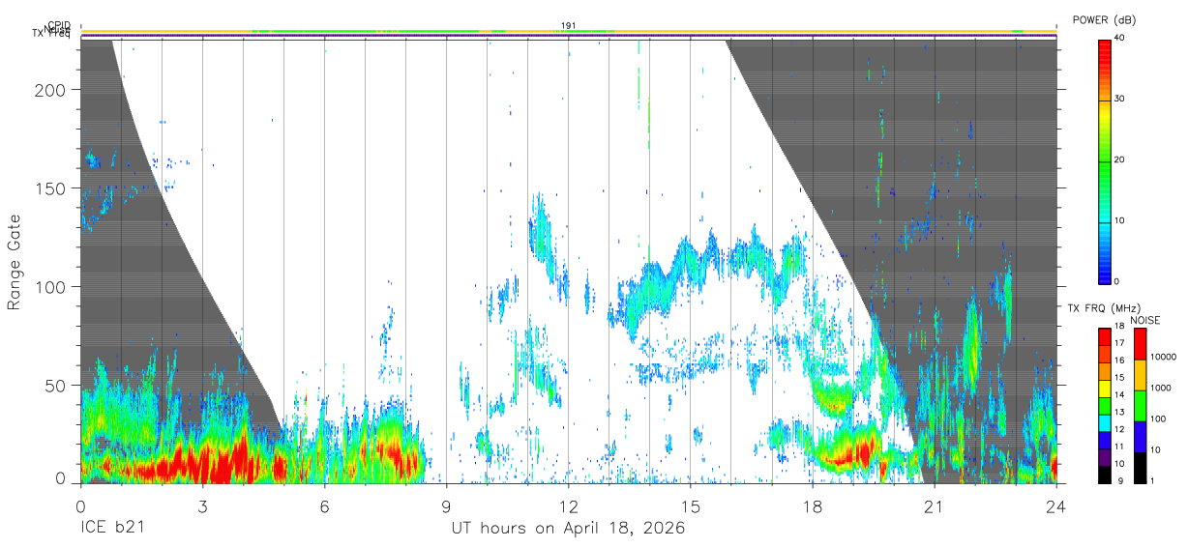Click the cyan segment of TX FRQ scale
This screenshot has height=548, width=1188.
(1105, 422)
